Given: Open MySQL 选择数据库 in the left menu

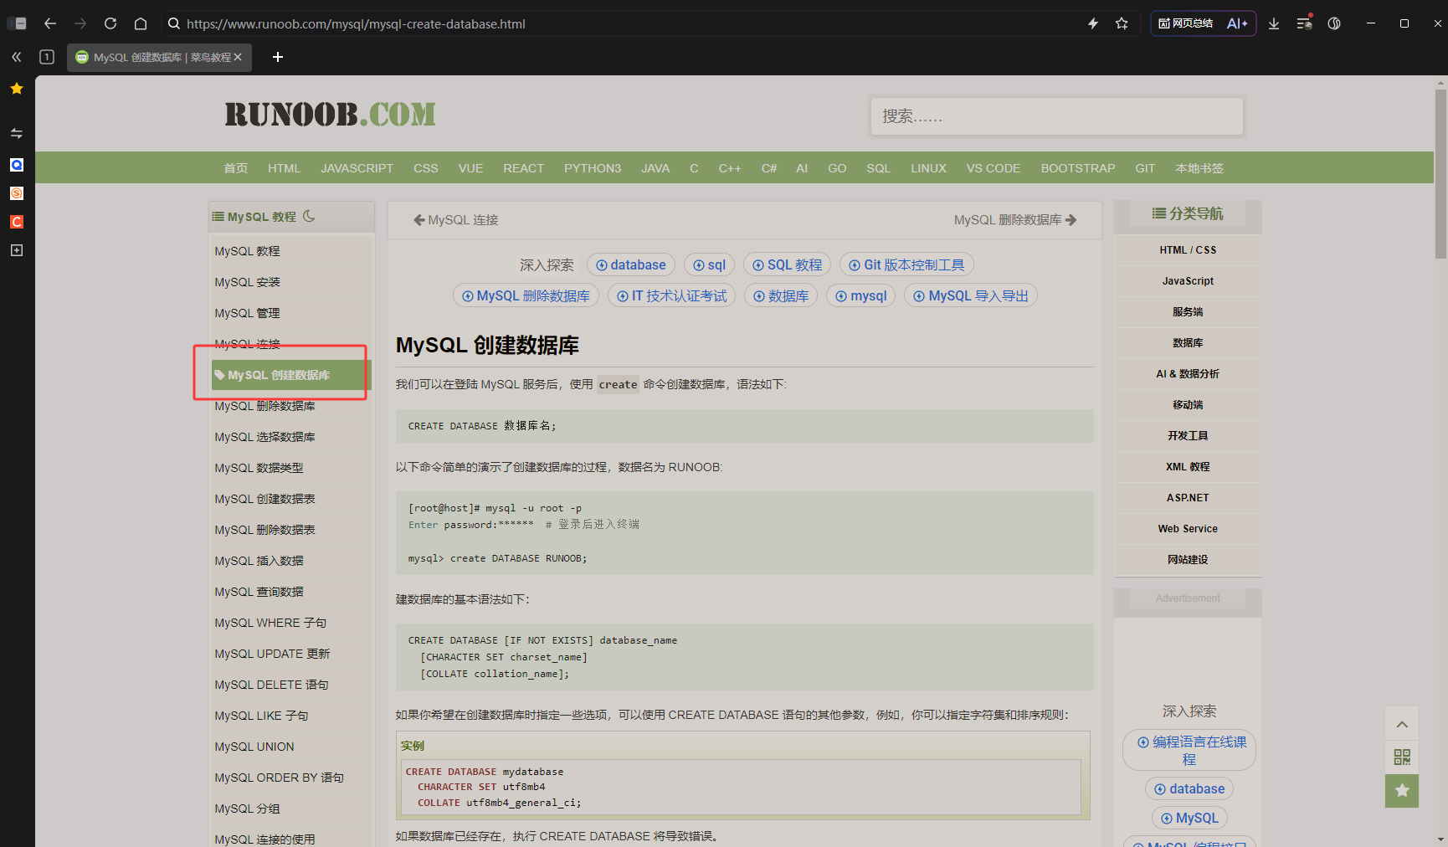Looking at the screenshot, I should coord(290,437).
